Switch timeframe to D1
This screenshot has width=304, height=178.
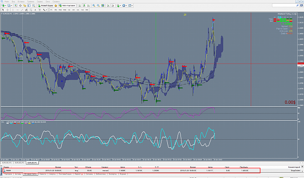[78, 10]
